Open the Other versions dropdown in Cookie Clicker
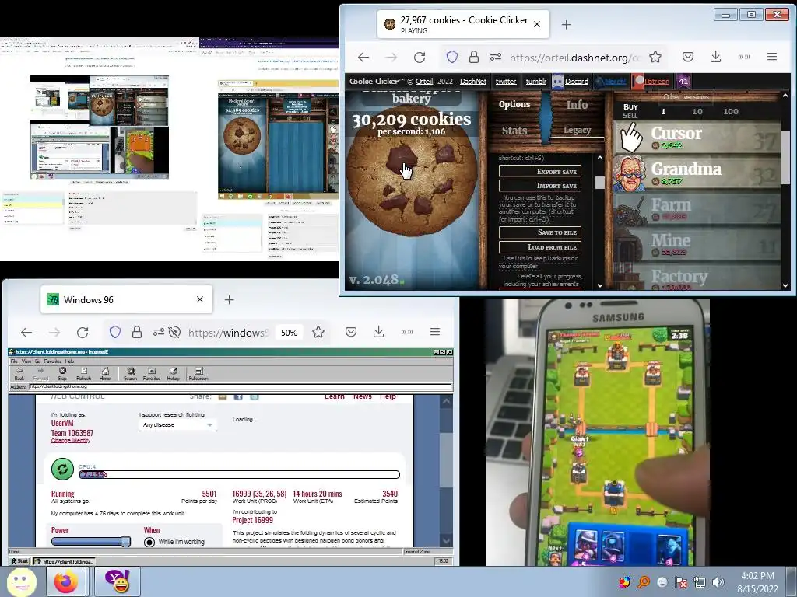 (x=686, y=96)
